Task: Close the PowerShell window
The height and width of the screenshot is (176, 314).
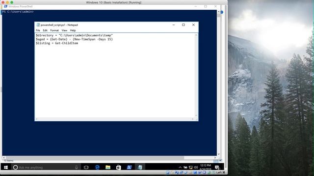Action: [215, 6]
